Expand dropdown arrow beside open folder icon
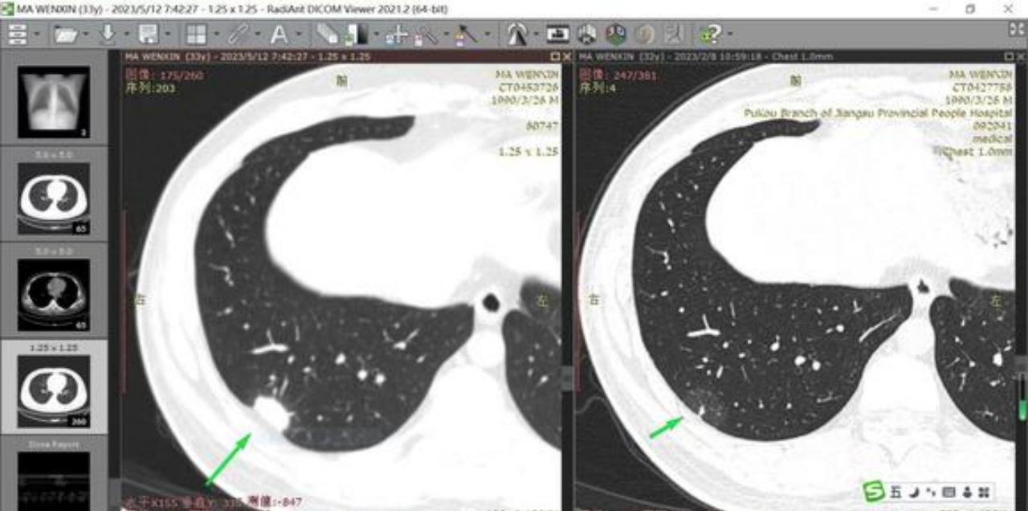The height and width of the screenshot is (511, 1028). (86, 35)
